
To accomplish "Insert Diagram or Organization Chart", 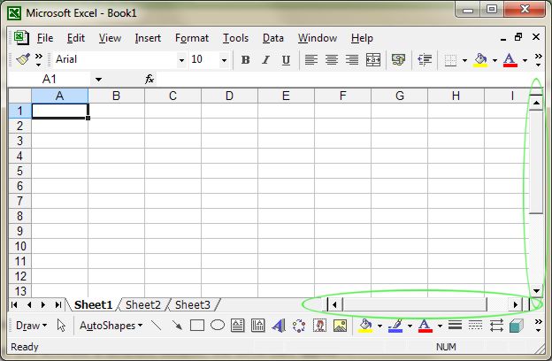I will tap(299, 326).
